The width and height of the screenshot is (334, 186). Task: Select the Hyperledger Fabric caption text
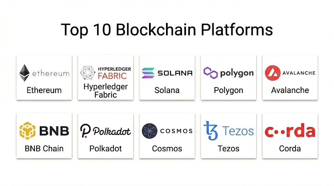click(x=106, y=91)
